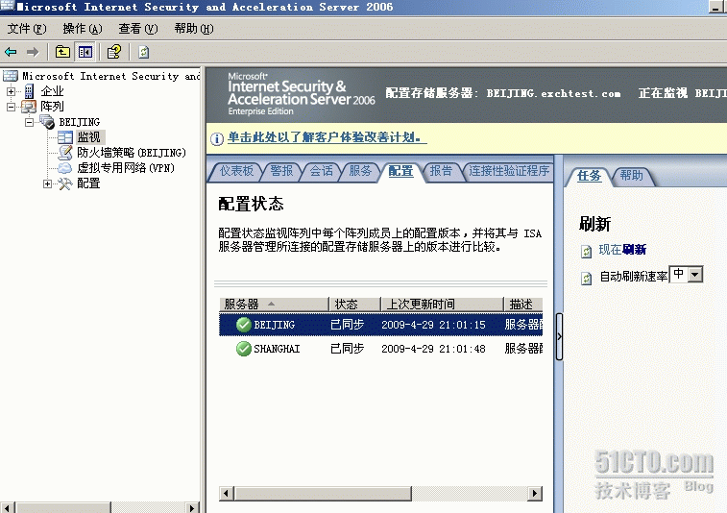Click tree pane scrollbar right arrow
The height and width of the screenshot is (513, 727).
(x=192, y=507)
